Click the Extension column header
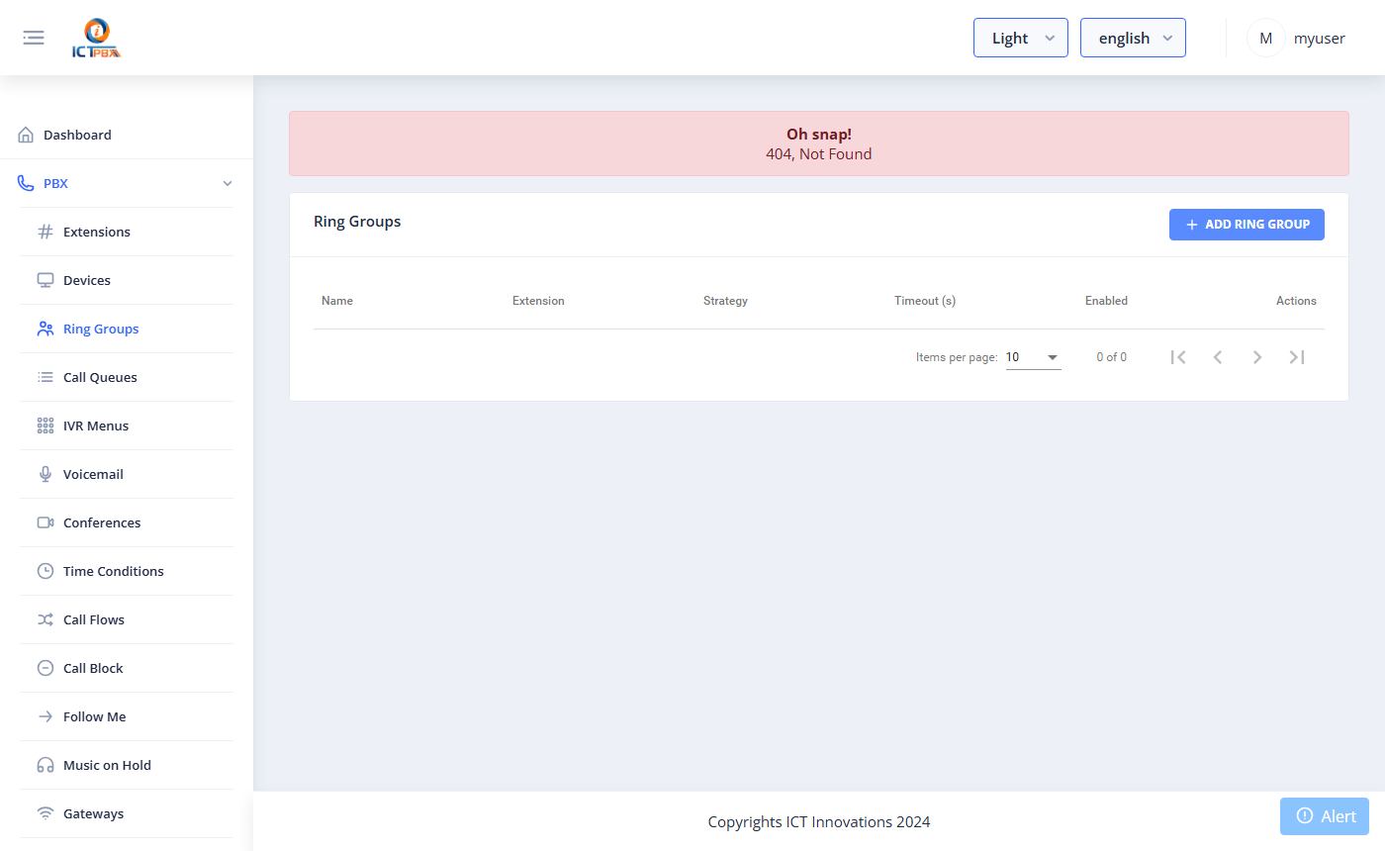The width and height of the screenshot is (1385, 851). tap(538, 301)
